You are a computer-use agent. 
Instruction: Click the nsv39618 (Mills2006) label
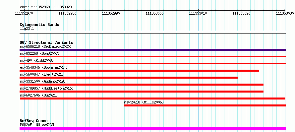click(144, 102)
